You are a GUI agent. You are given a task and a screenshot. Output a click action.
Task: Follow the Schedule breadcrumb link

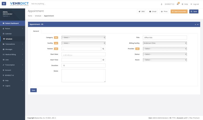point(38,16)
